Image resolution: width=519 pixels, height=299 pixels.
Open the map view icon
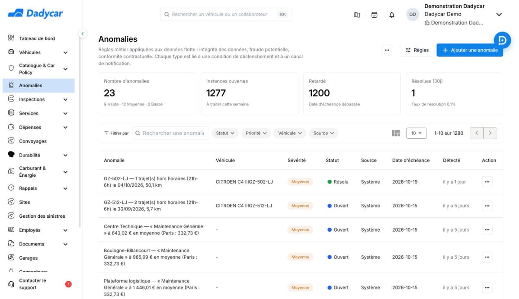tap(357, 15)
